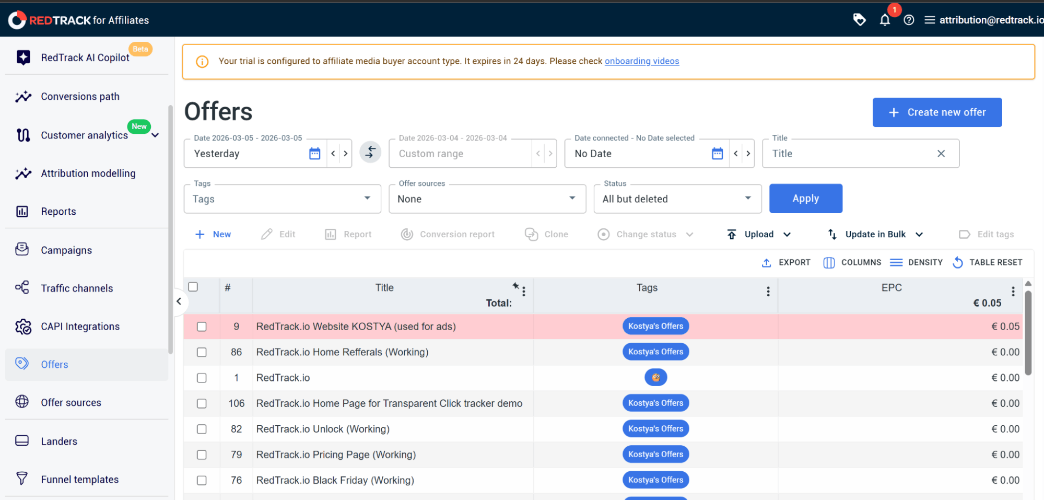Open the Status dropdown All but deleted
Viewport: 1044px width, 500px height.
[x=677, y=199]
